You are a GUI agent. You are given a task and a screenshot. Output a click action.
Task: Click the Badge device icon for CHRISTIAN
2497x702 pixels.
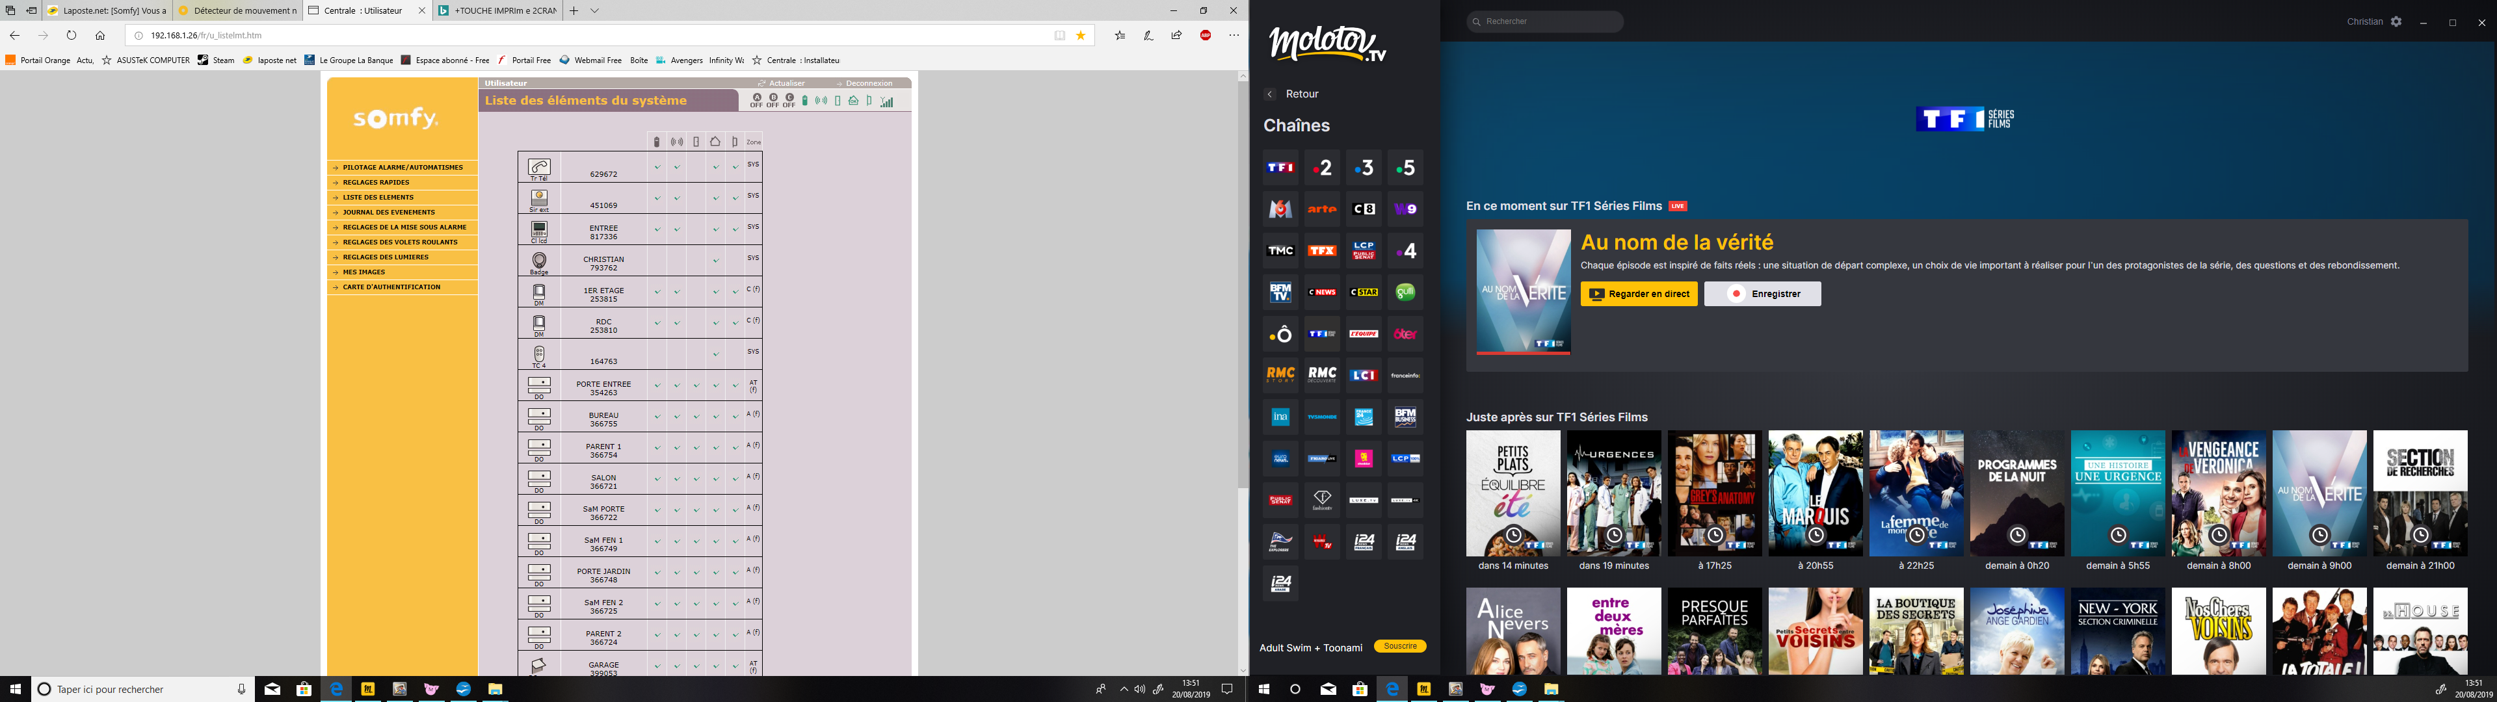[539, 261]
